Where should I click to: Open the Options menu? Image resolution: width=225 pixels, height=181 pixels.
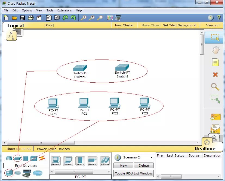tap(27, 10)
